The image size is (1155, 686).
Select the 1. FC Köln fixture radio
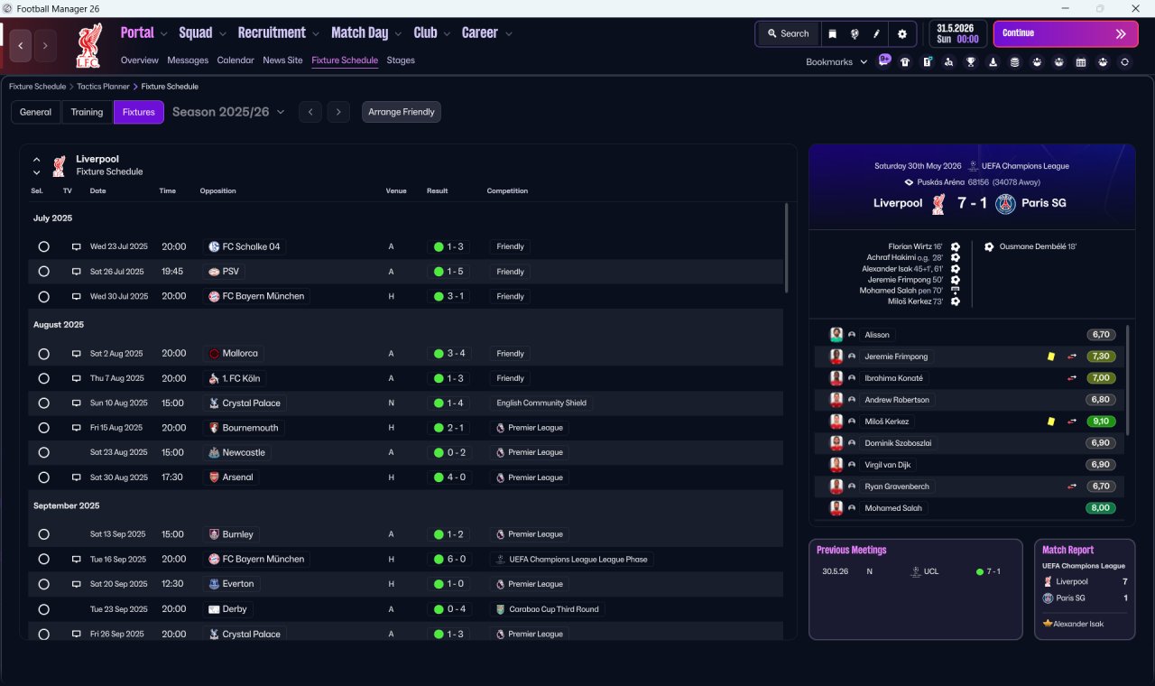pyautogui.click(x=43, y=378)
